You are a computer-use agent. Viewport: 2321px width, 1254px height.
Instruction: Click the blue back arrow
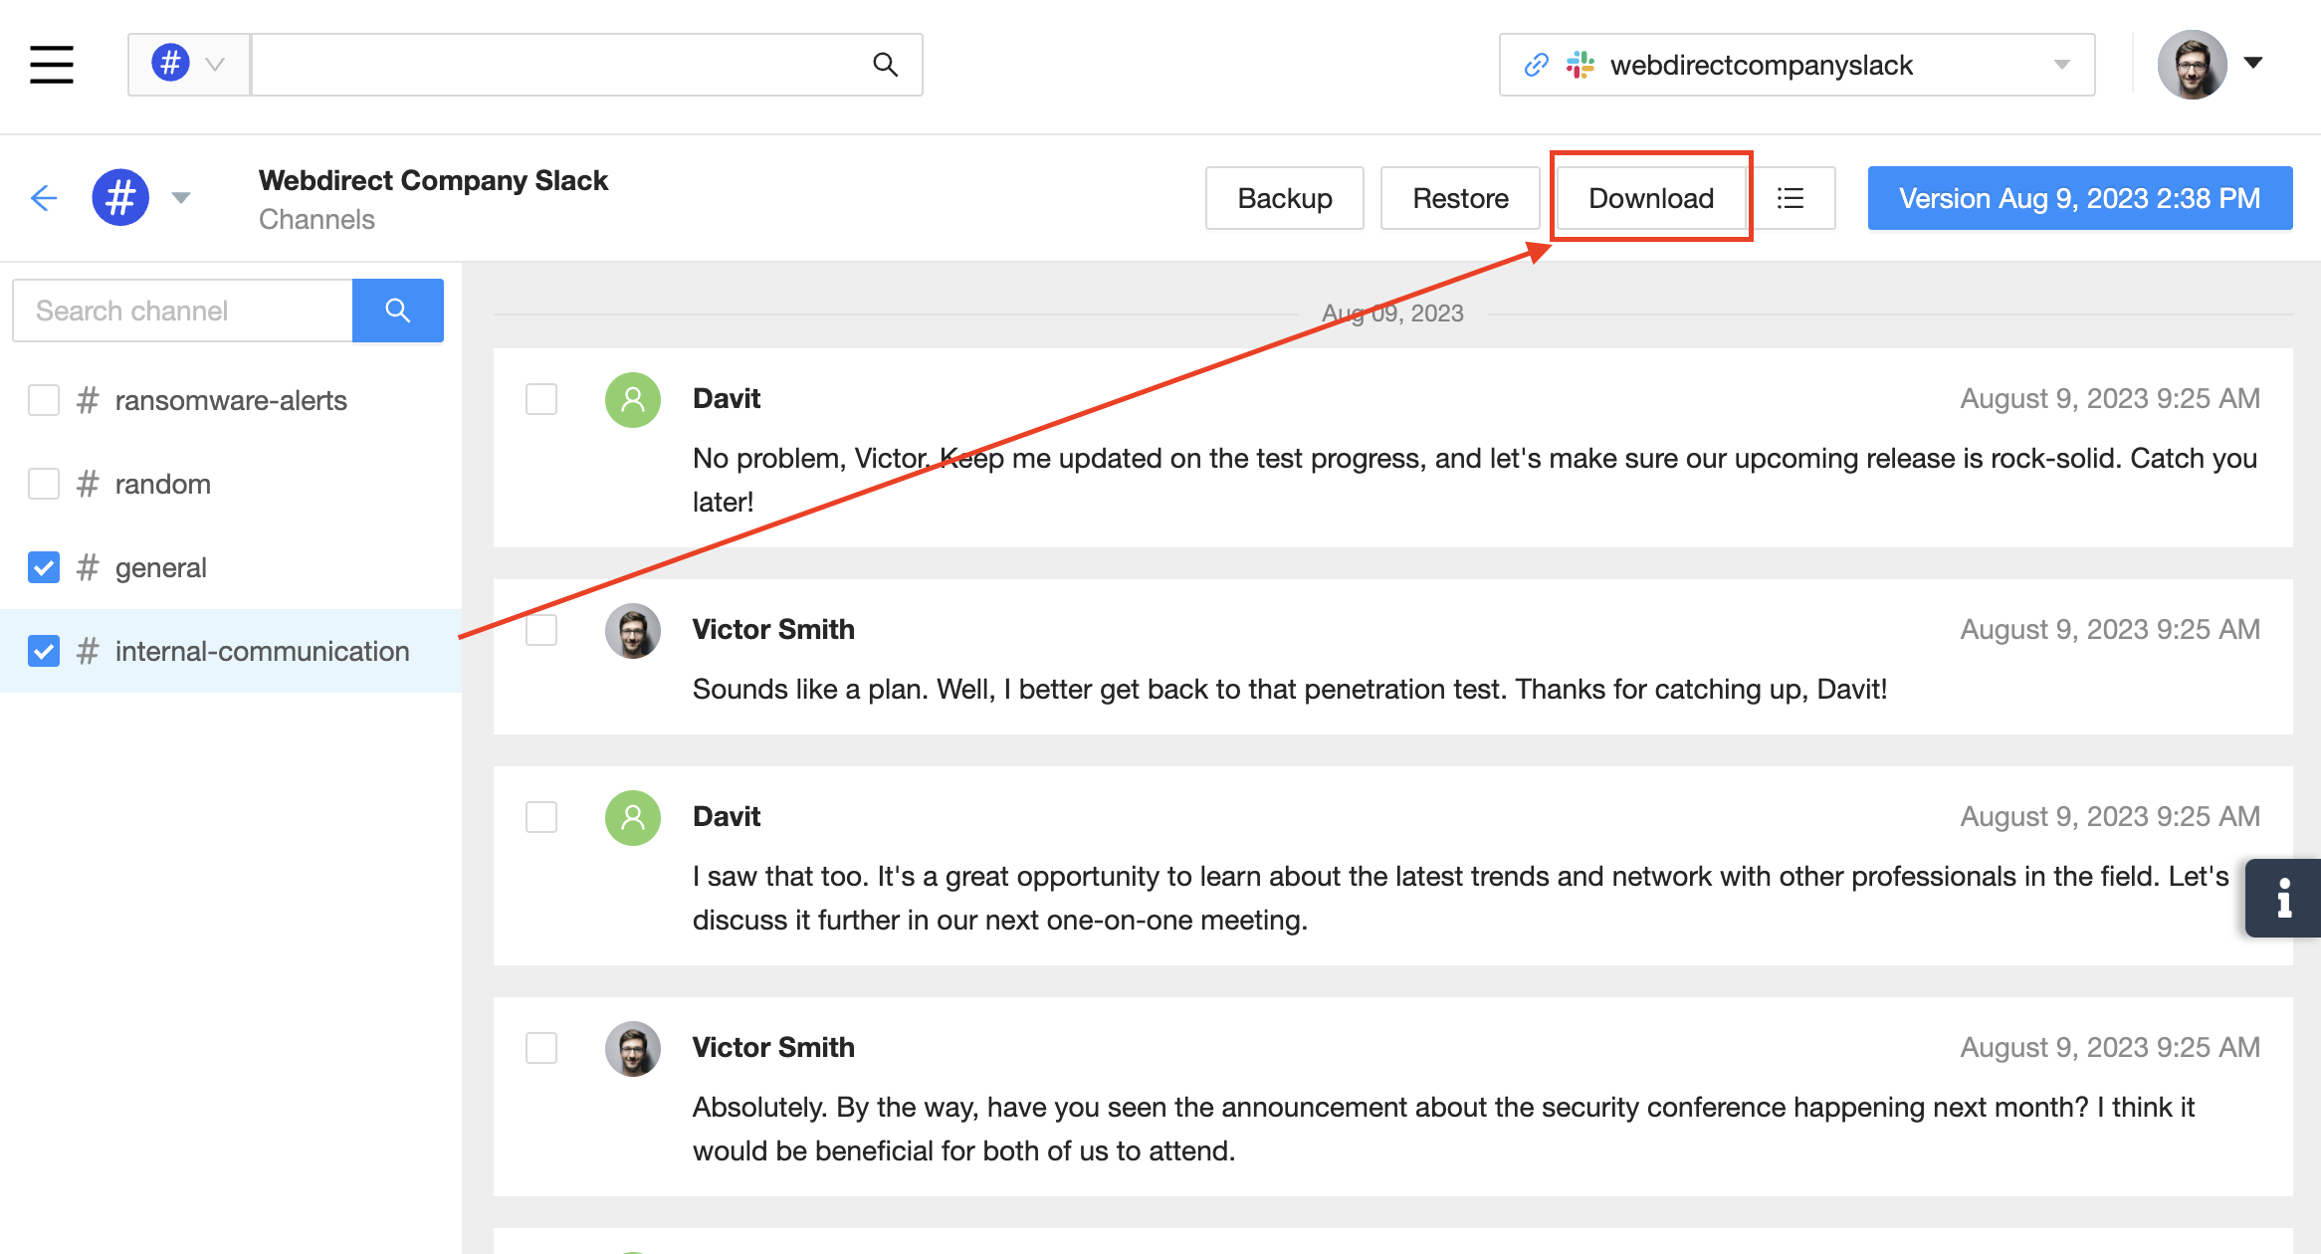coord(44,198)
